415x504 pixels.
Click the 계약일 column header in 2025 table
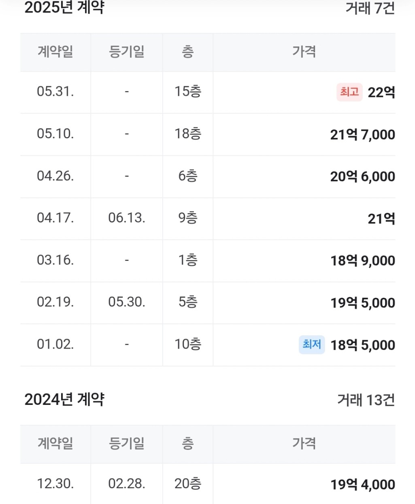point(55,52)
